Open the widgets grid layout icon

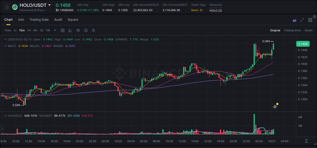click(310, 20)
